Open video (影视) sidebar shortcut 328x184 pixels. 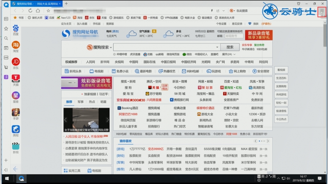[16, 148]
